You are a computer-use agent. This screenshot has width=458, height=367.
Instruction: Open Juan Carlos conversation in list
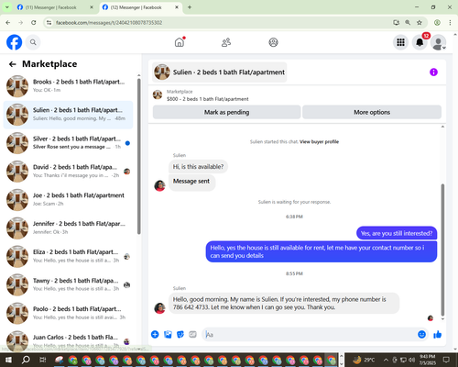pos(69,341)
